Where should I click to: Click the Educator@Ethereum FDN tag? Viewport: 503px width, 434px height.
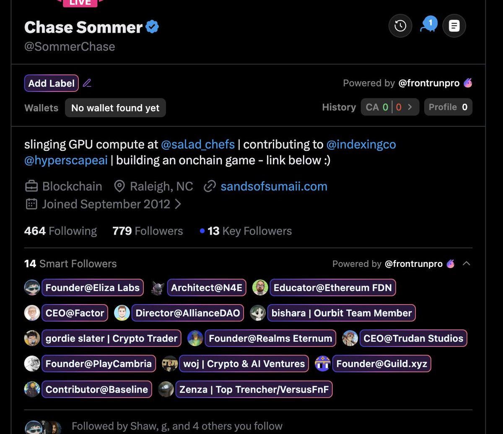333,288
